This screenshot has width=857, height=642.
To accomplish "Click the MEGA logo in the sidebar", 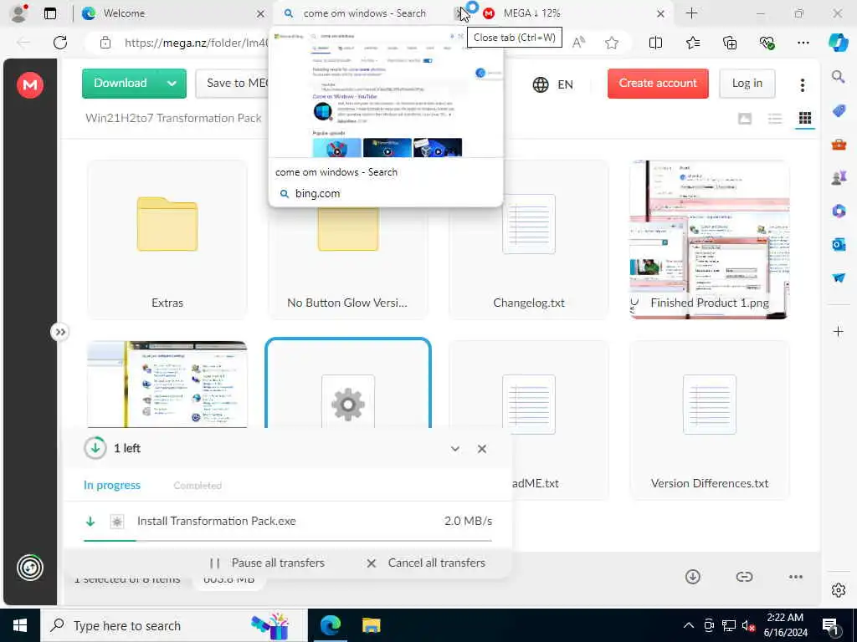I will click(x=30, y=85).
